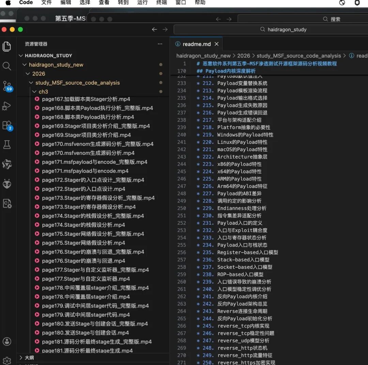Collapse the haidragon_study_new folder
Viewport: 368px width, 365px height.
point(25,64)
